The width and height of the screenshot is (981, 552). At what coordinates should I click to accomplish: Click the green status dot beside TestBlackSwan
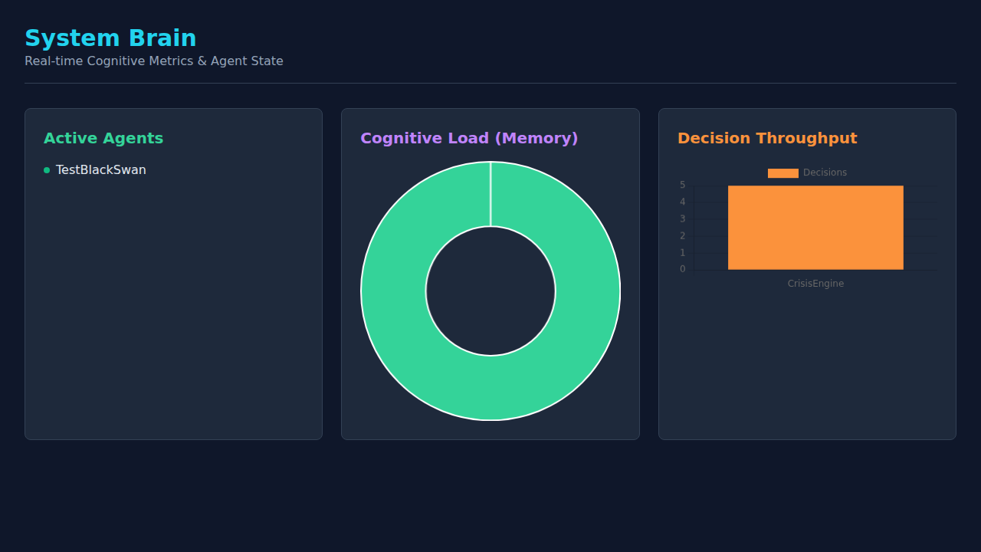[x=47, y=170]
